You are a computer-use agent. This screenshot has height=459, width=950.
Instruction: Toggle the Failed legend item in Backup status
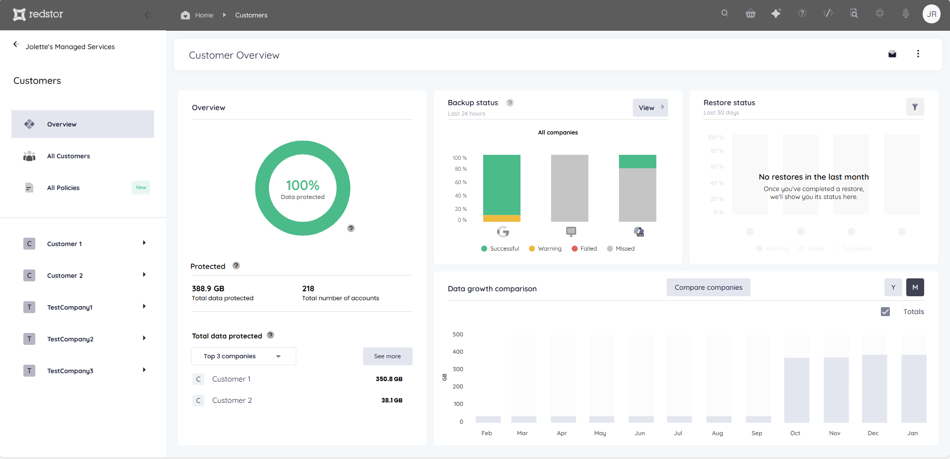(584, 249)
